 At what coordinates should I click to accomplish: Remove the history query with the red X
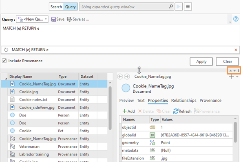[236, 50]
